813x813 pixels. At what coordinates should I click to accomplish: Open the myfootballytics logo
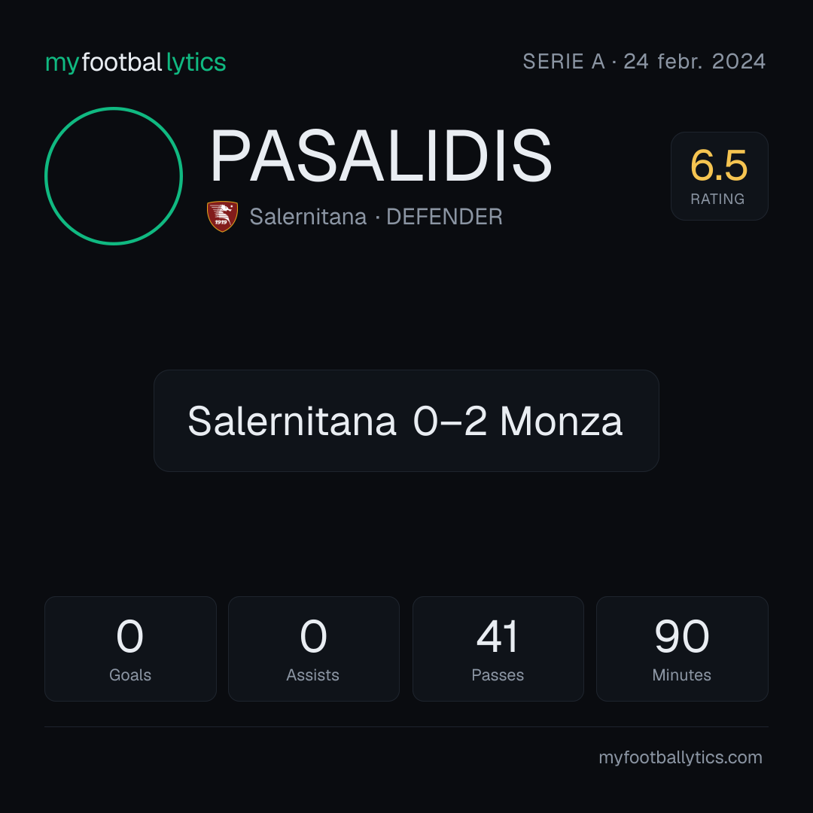[135, 62]
